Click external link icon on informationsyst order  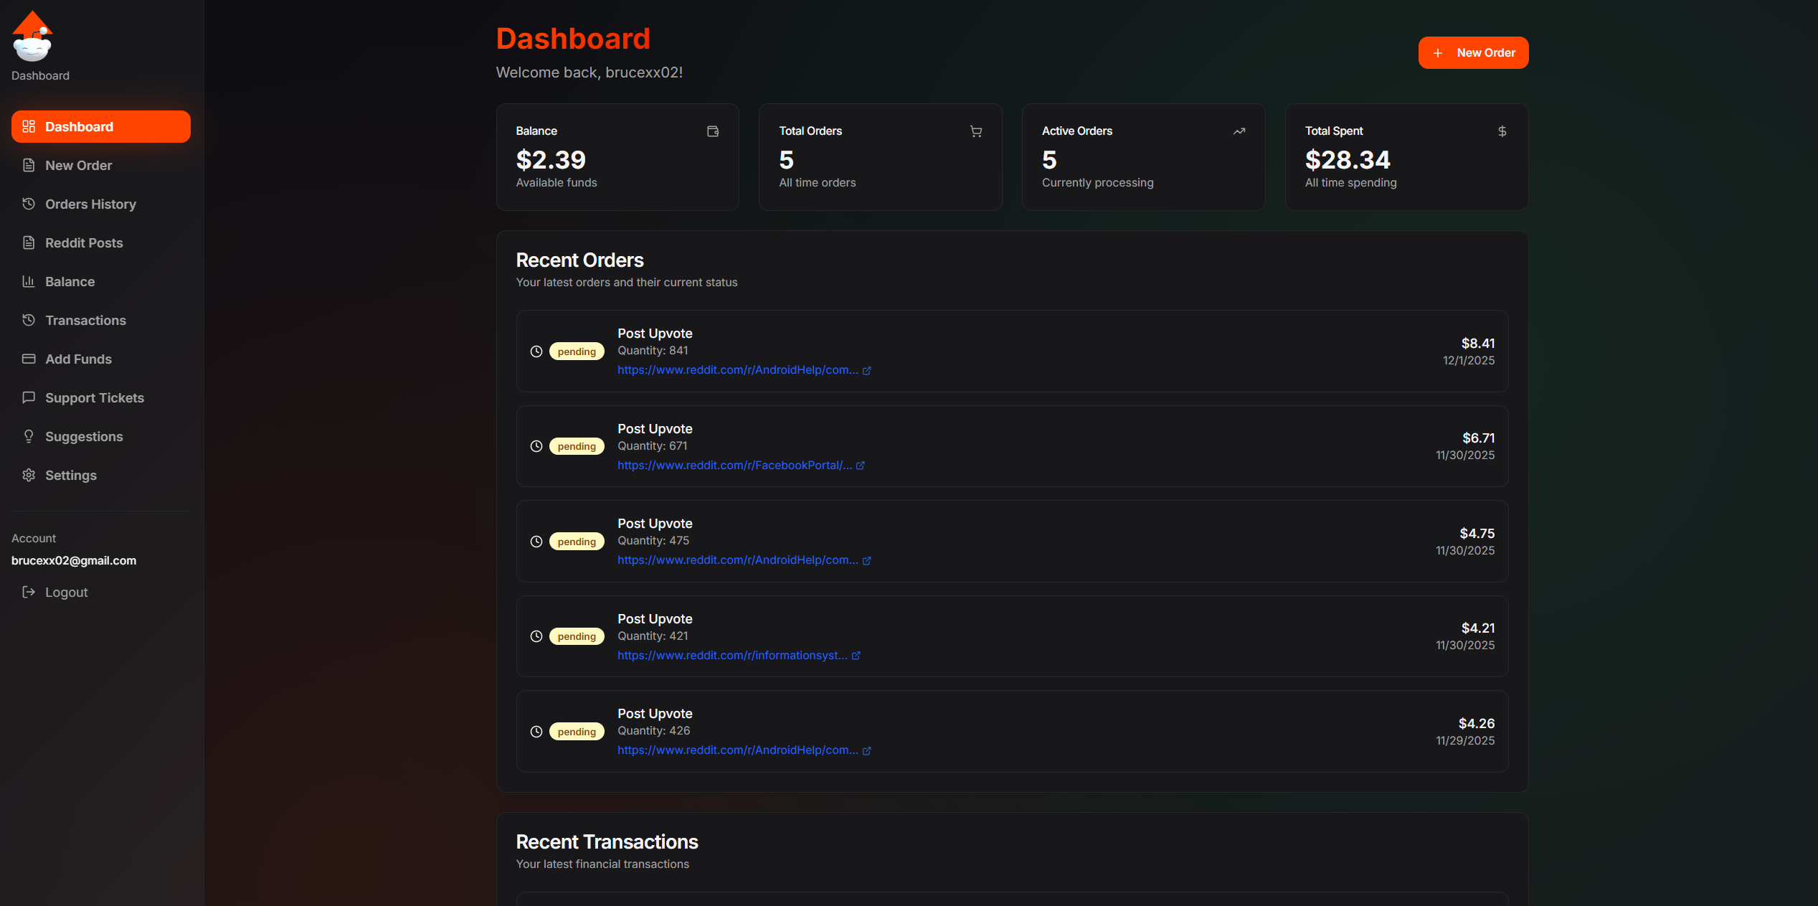click(856, 656)
